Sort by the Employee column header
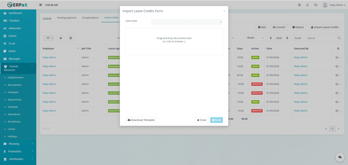Image resolution: width=348 pixels, height=165 pixels. (x=60, y=48)
